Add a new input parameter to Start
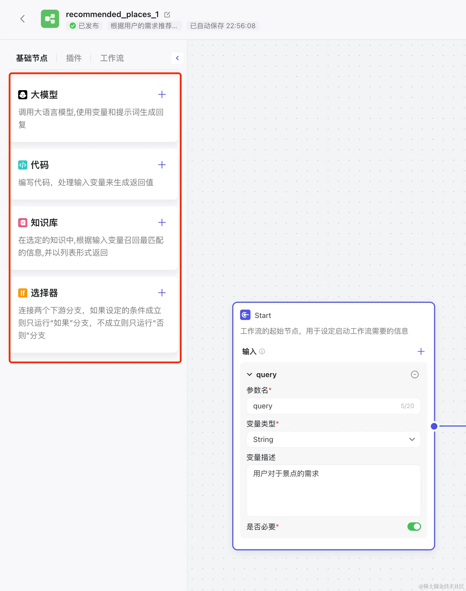Viewport: 466px width, 591px height. [x=421, y=352]
